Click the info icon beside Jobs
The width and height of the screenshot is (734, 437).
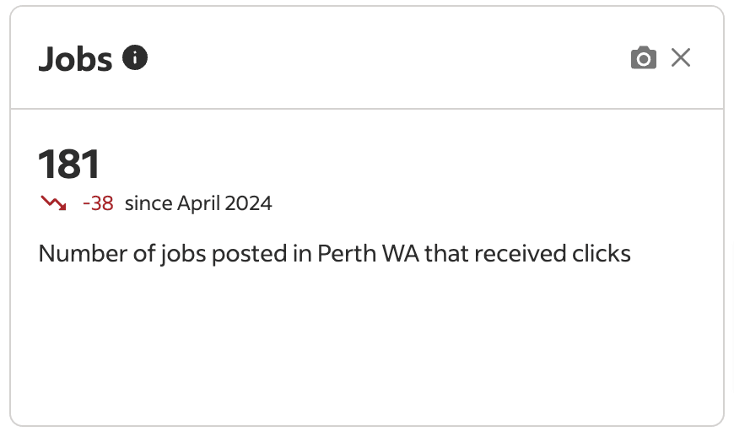135,57
